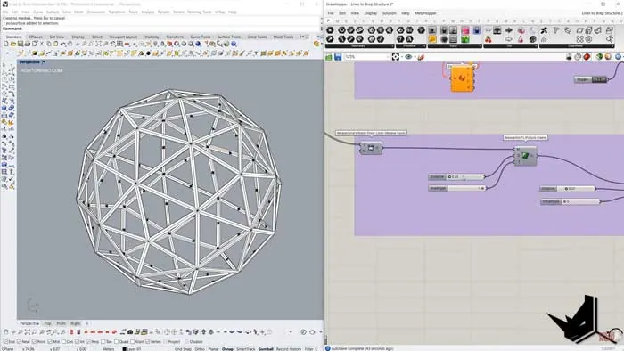Click Grasshopper Save blue disk icon
Image resolution: width=624 pixels, height=351 pixels.
tap(338, 57)
